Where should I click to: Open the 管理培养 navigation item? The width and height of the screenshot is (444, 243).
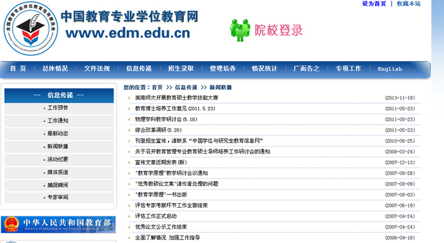point(223,68)
